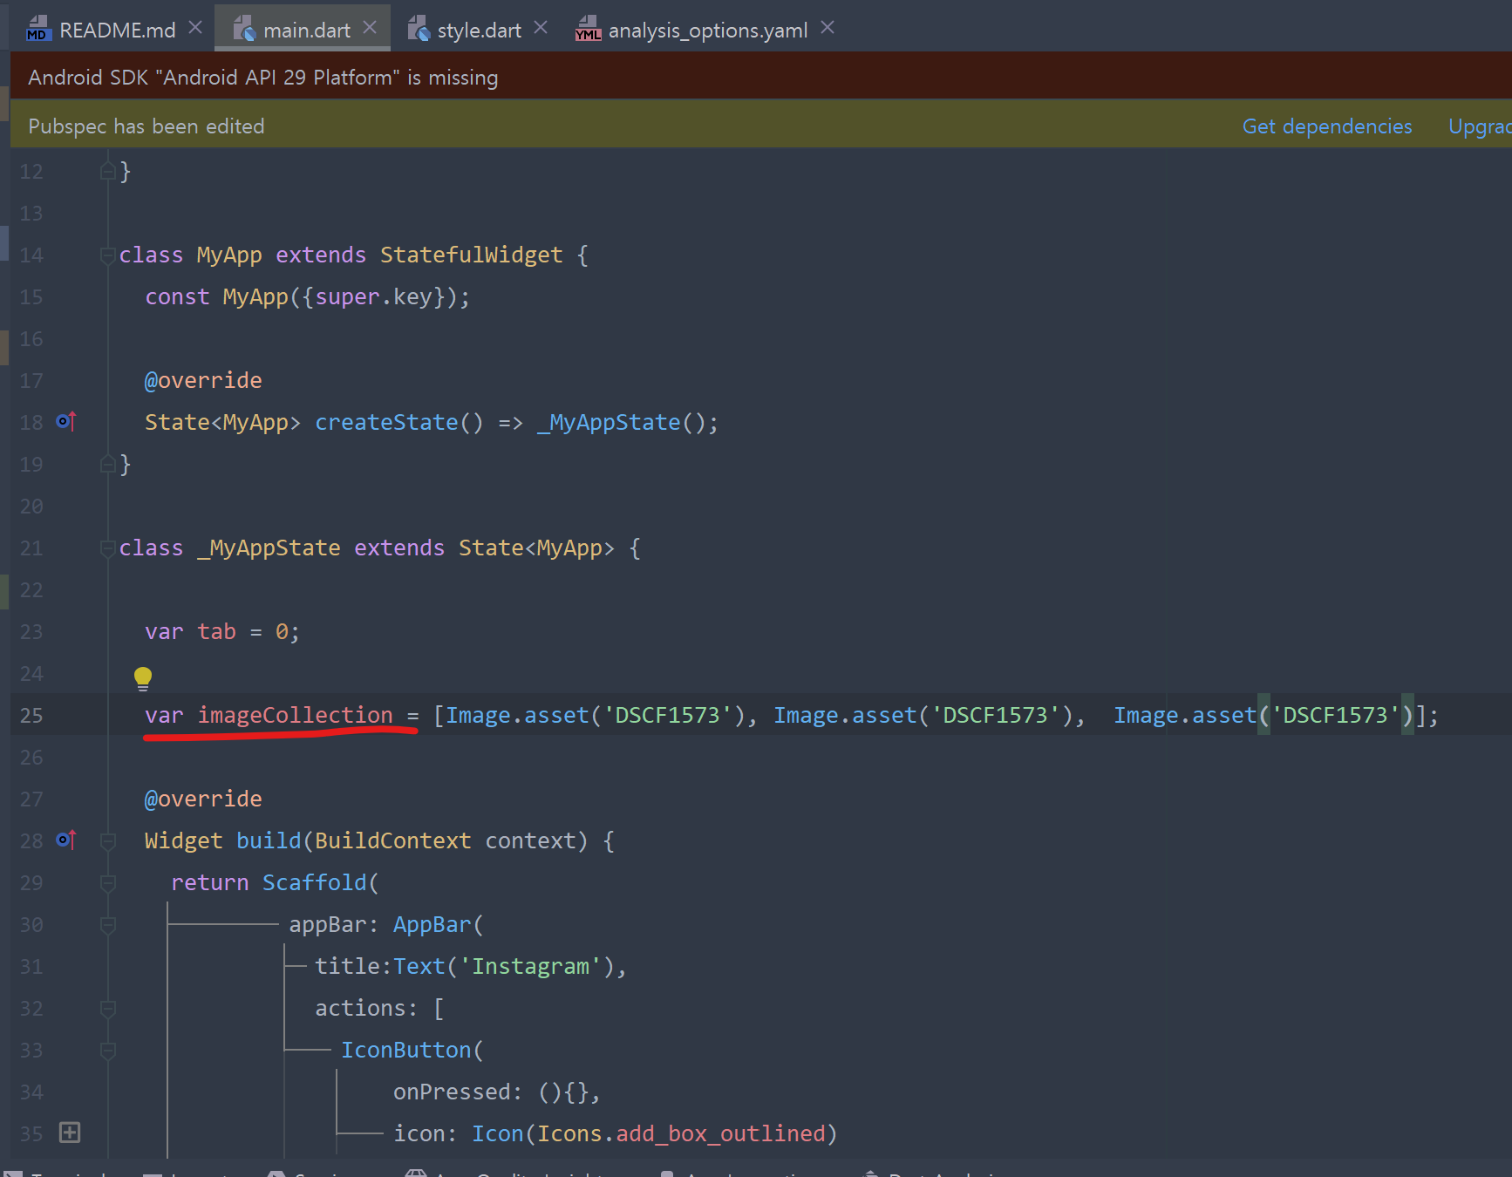Close the main.dart tab
The width and height of the screenshot is (1512, 1177).
370,28
